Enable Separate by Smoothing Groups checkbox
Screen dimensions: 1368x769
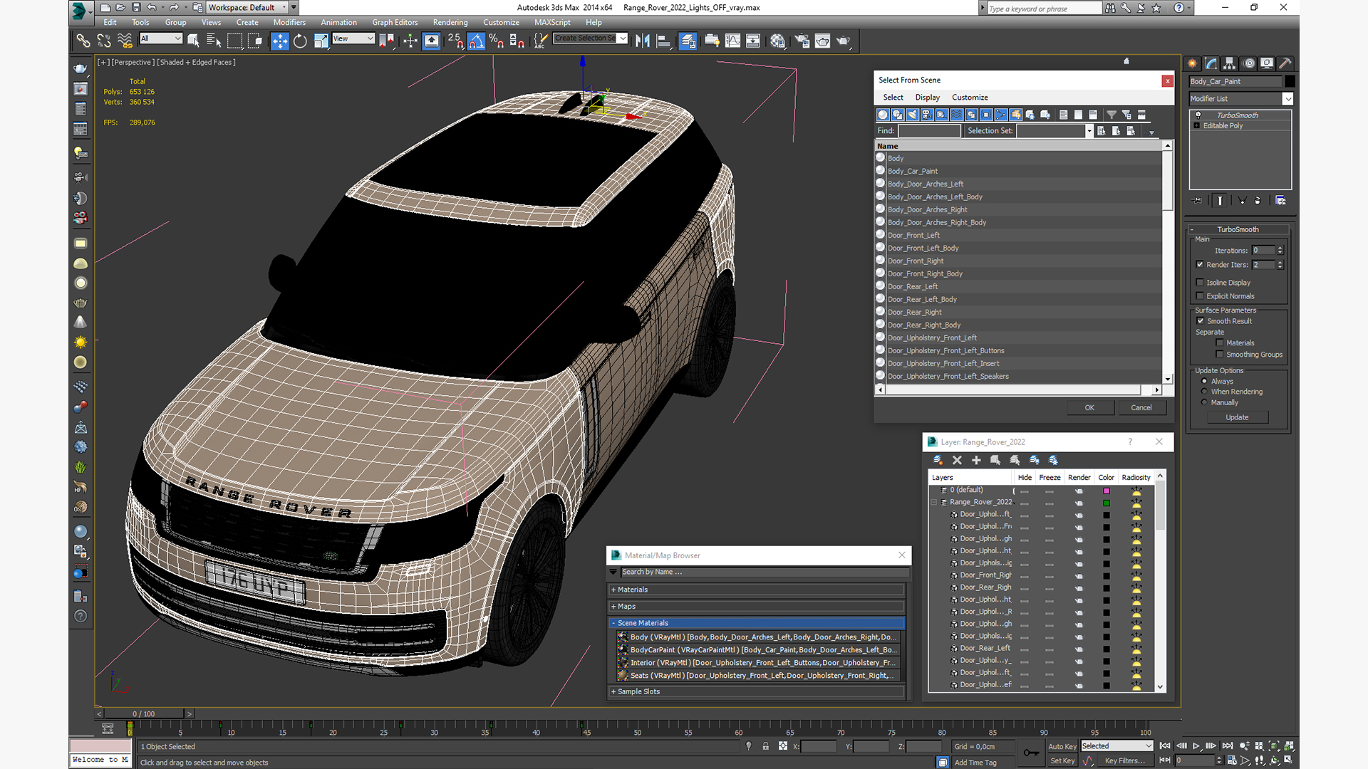coord(1220,355)
